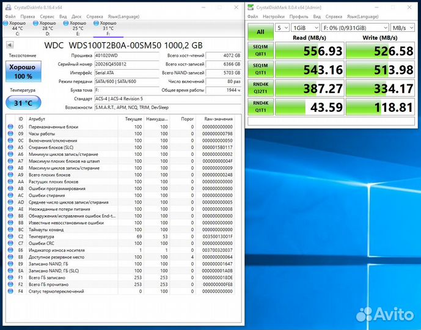
Task: Open Файл menu in CrystalDiskInfo
Action: [x=10, y=16]
